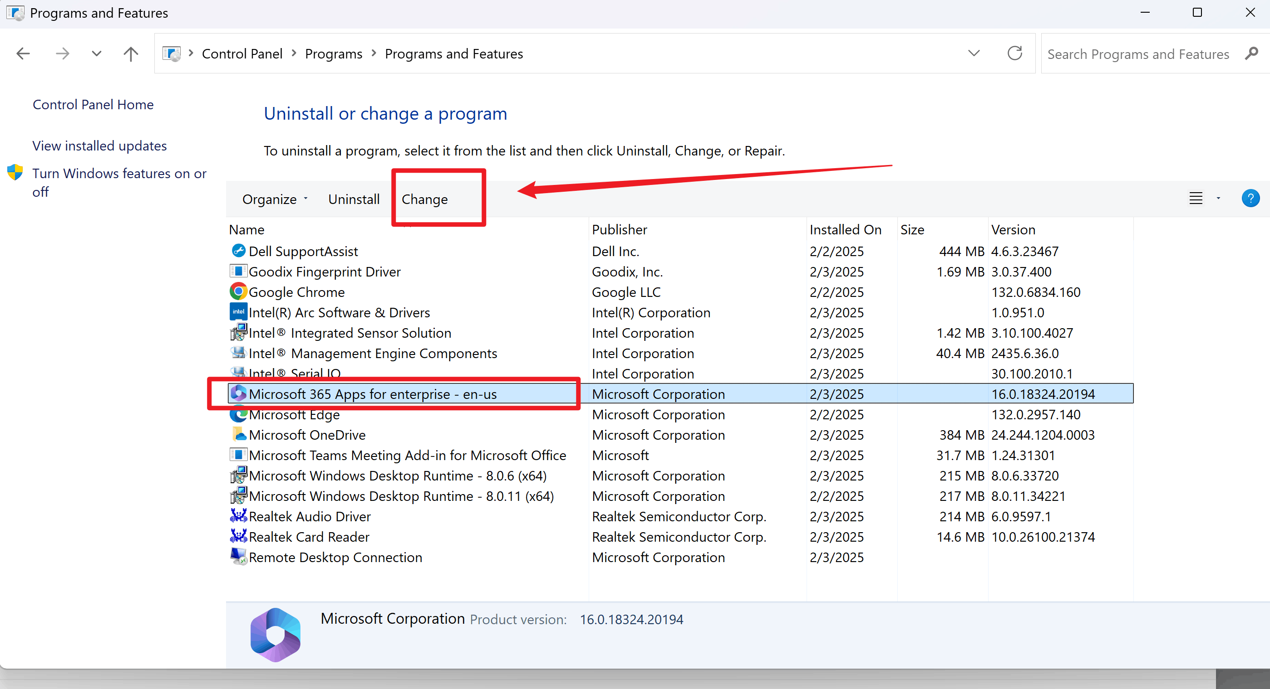Click the Back navigation arrow
The height and width of the screenshot is (689, 1270).
(x=23, y=53)
